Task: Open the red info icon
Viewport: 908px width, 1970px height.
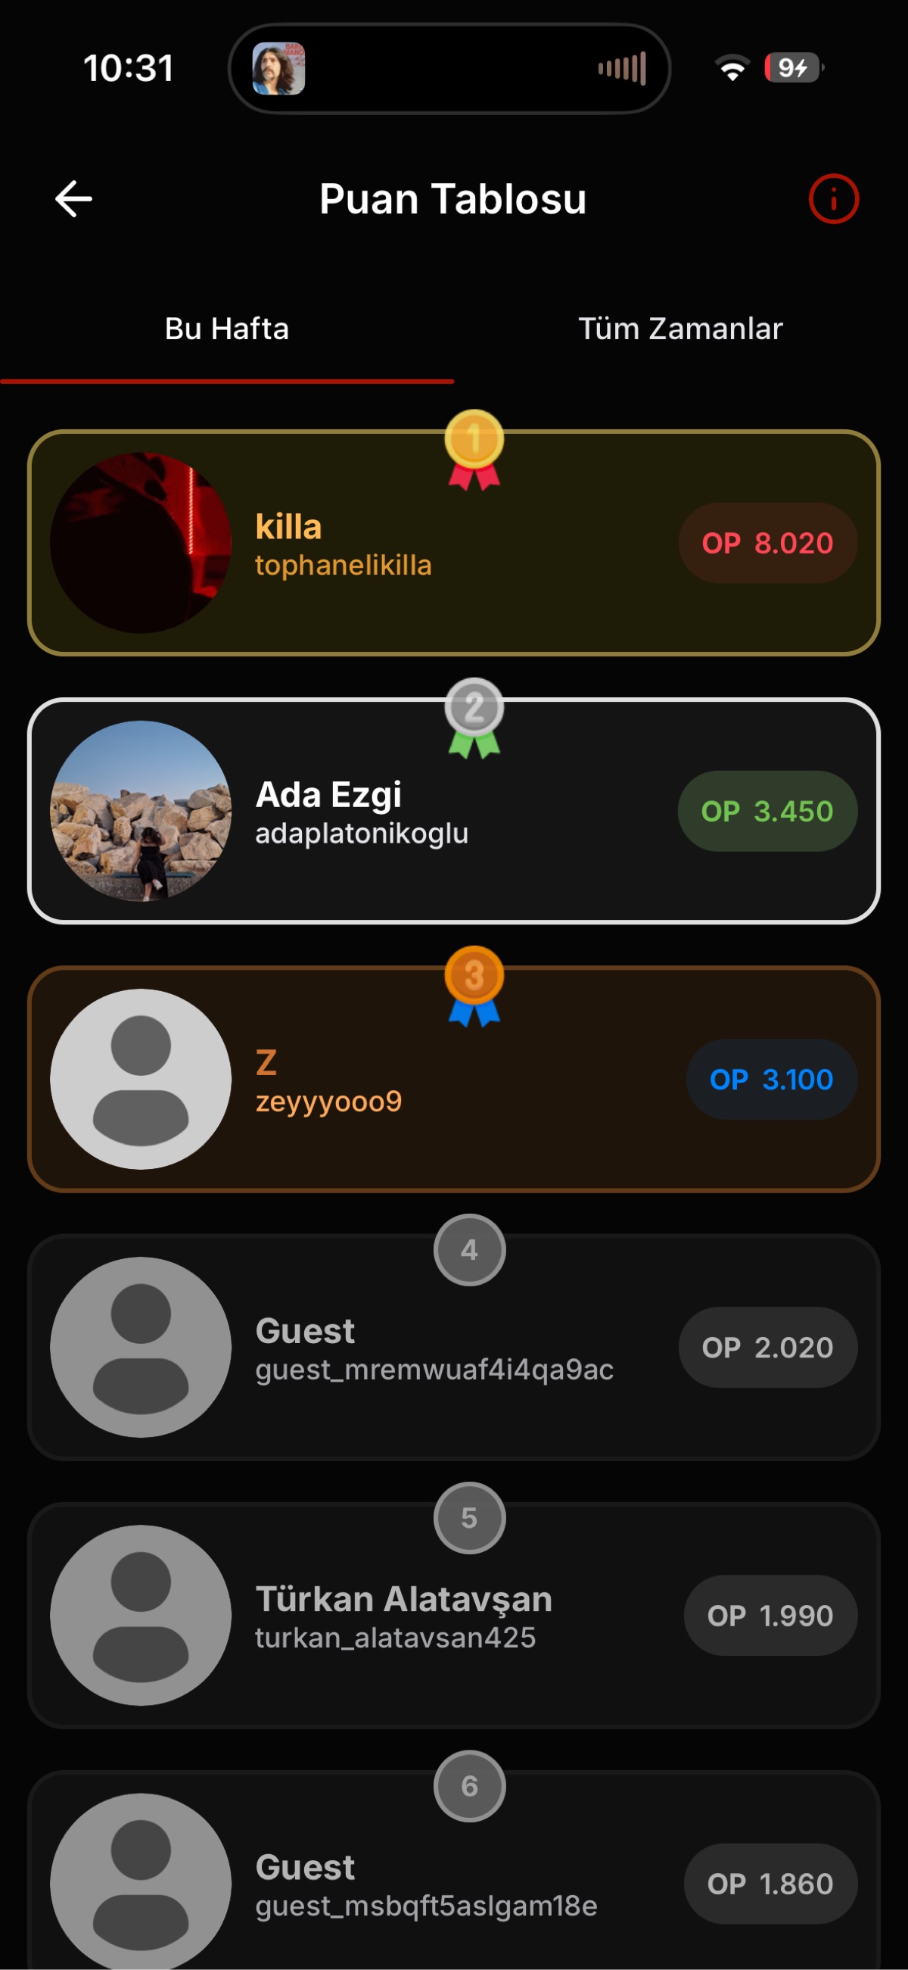Action: pos(833,199)
